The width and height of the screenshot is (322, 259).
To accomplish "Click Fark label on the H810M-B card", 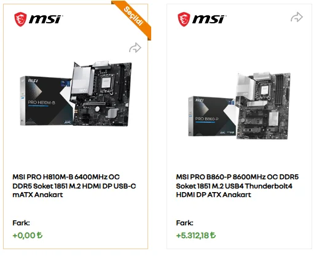I will (x=21, y=223).
